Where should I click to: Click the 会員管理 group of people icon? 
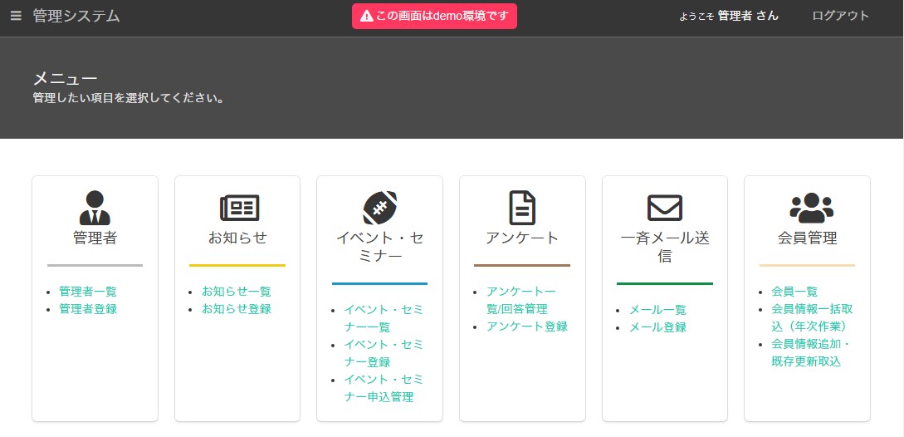(x=811, y=208)
